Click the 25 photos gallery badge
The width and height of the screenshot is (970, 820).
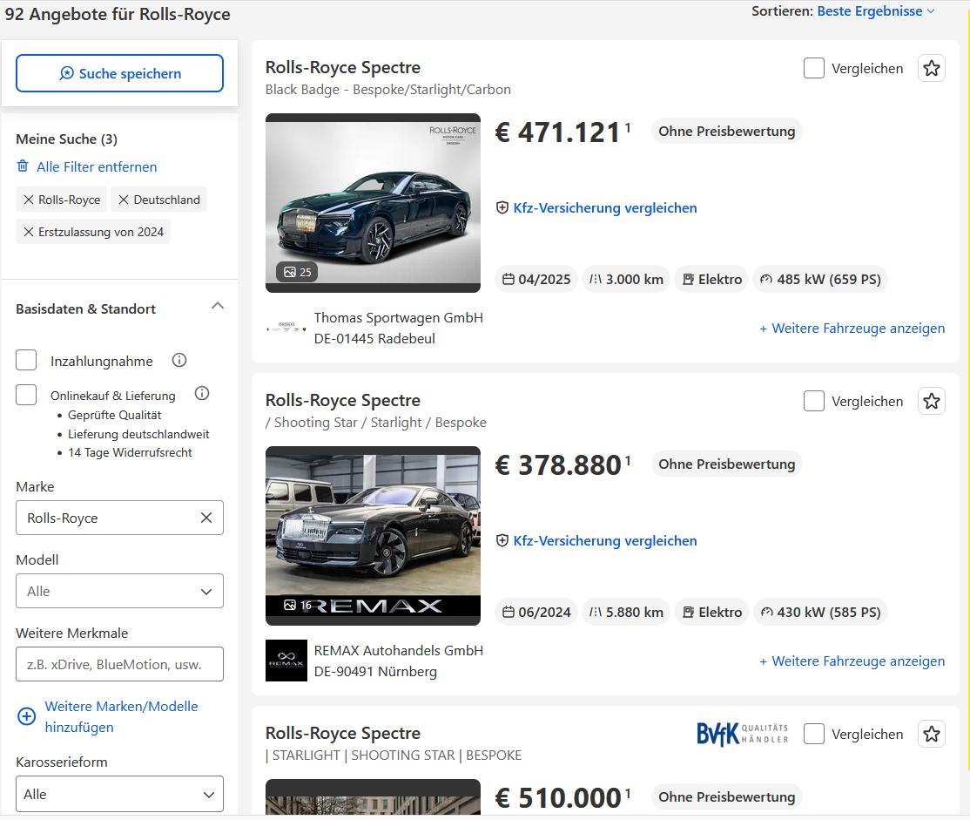coord(298,272)
